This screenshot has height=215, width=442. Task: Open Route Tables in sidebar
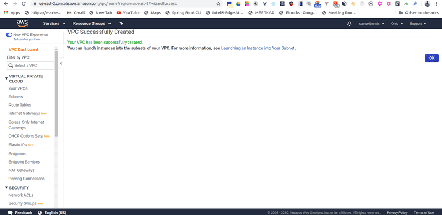(20, 105)
